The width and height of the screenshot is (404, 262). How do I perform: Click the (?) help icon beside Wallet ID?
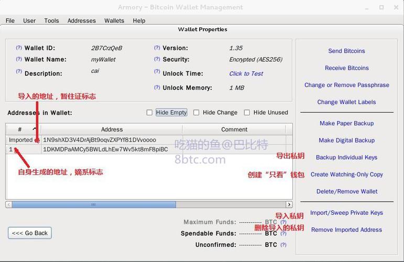[19, 48]
